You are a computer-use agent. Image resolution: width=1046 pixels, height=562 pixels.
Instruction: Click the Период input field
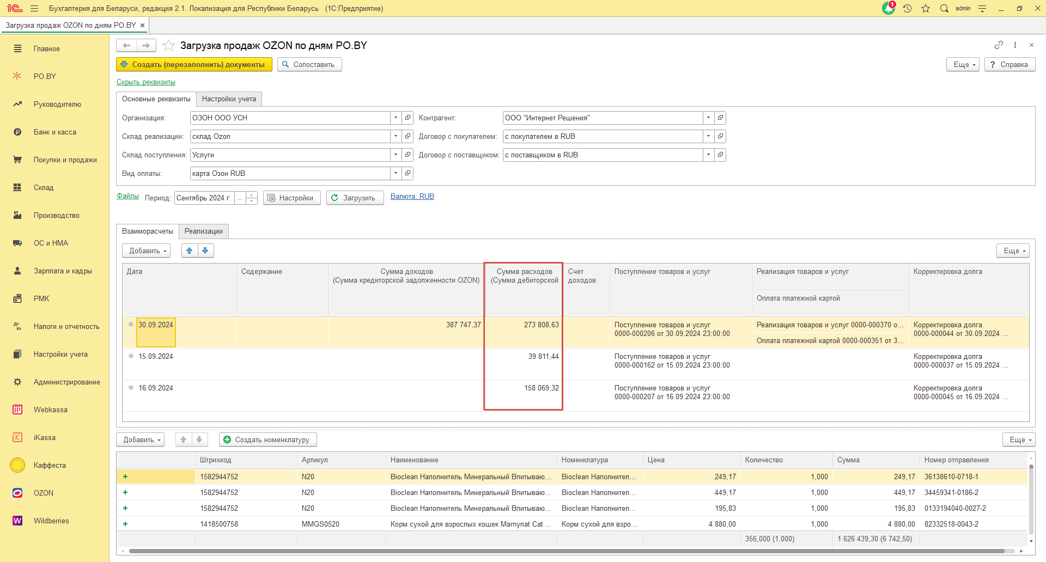[x=204, y=198]
